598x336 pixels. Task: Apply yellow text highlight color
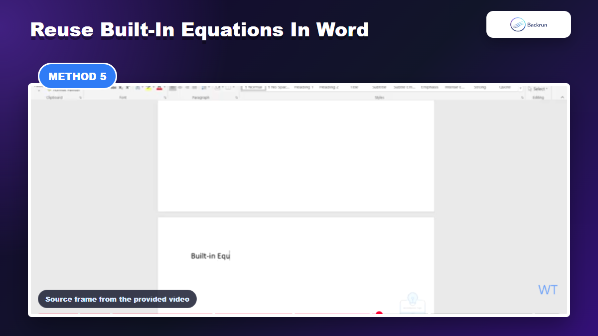point(148,88)
